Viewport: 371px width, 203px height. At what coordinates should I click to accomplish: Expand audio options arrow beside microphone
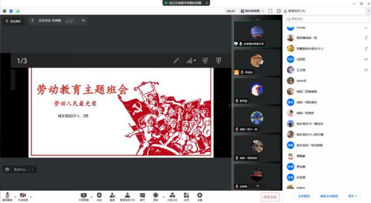[16, 197]
